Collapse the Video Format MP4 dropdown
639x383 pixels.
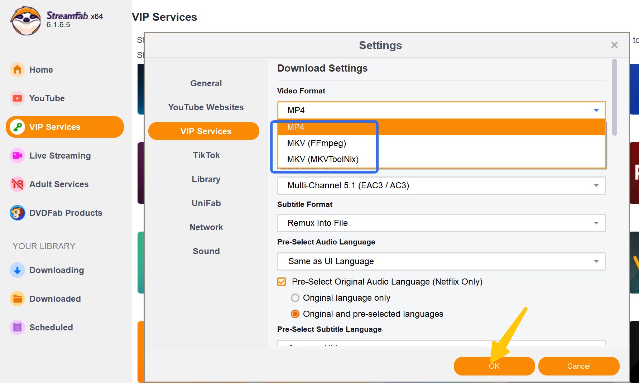click(441, 110)
